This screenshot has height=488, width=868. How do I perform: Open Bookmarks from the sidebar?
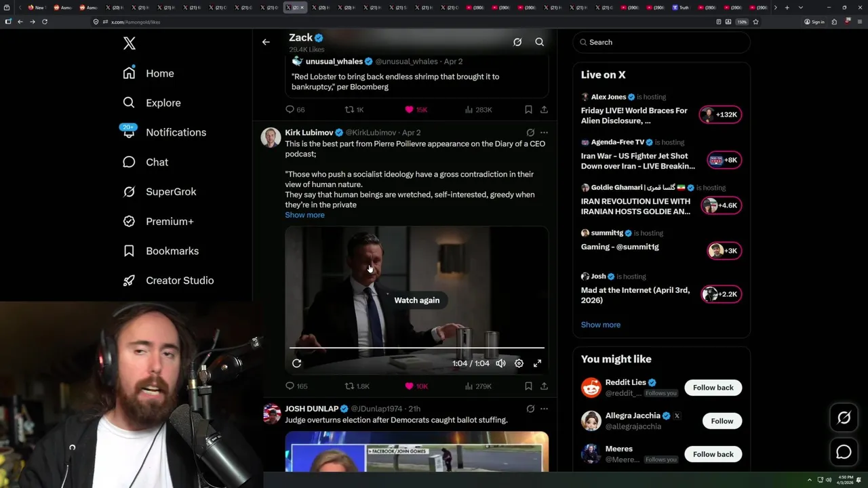coord(161,251)
